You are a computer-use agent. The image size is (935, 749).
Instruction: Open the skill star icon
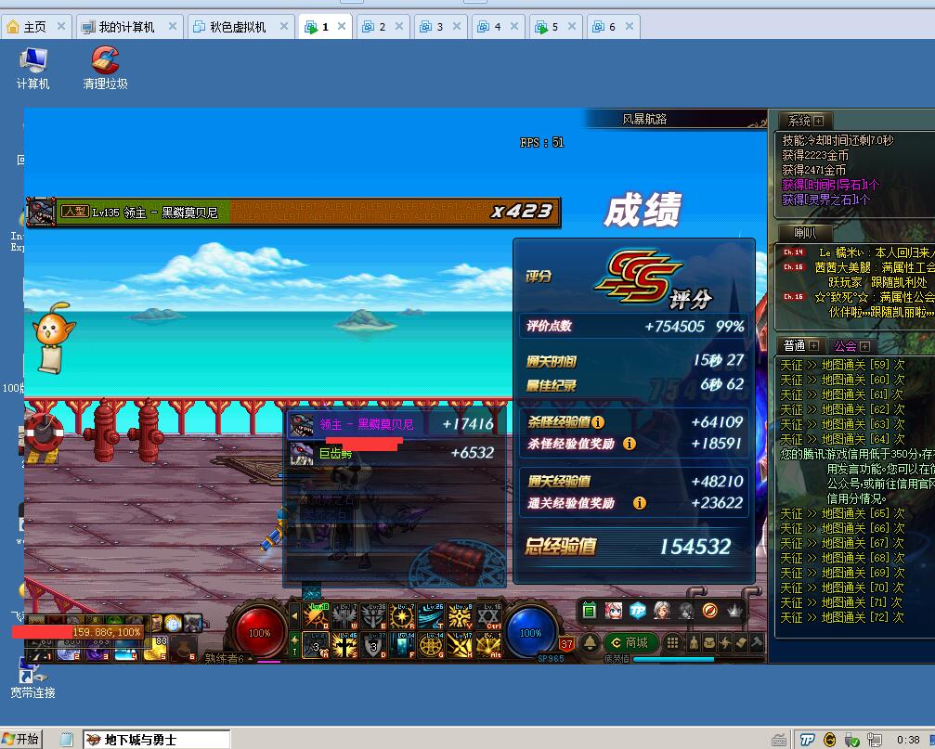click(x=725, y=642)
